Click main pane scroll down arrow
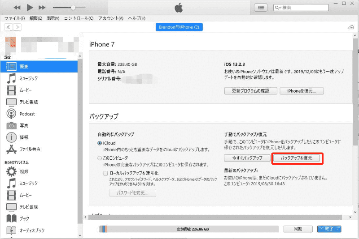 (x=355, y=212)
